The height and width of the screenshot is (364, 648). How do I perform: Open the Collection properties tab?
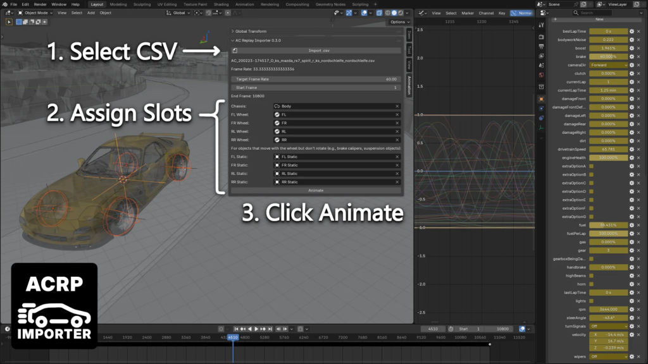[x=542, y=87]
